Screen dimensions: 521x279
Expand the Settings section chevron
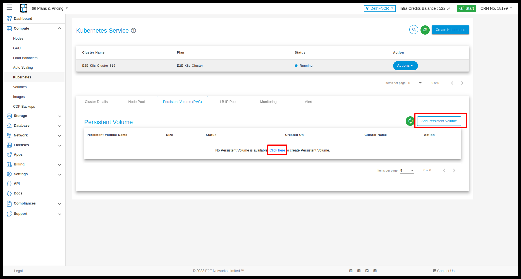pos(59,174)
